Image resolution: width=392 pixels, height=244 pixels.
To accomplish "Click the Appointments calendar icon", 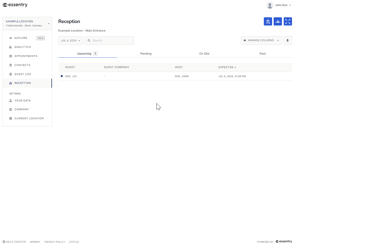I will (x=11, y=56).
